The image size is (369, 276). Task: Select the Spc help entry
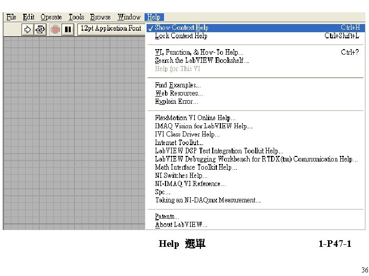[x=256, y=192]
